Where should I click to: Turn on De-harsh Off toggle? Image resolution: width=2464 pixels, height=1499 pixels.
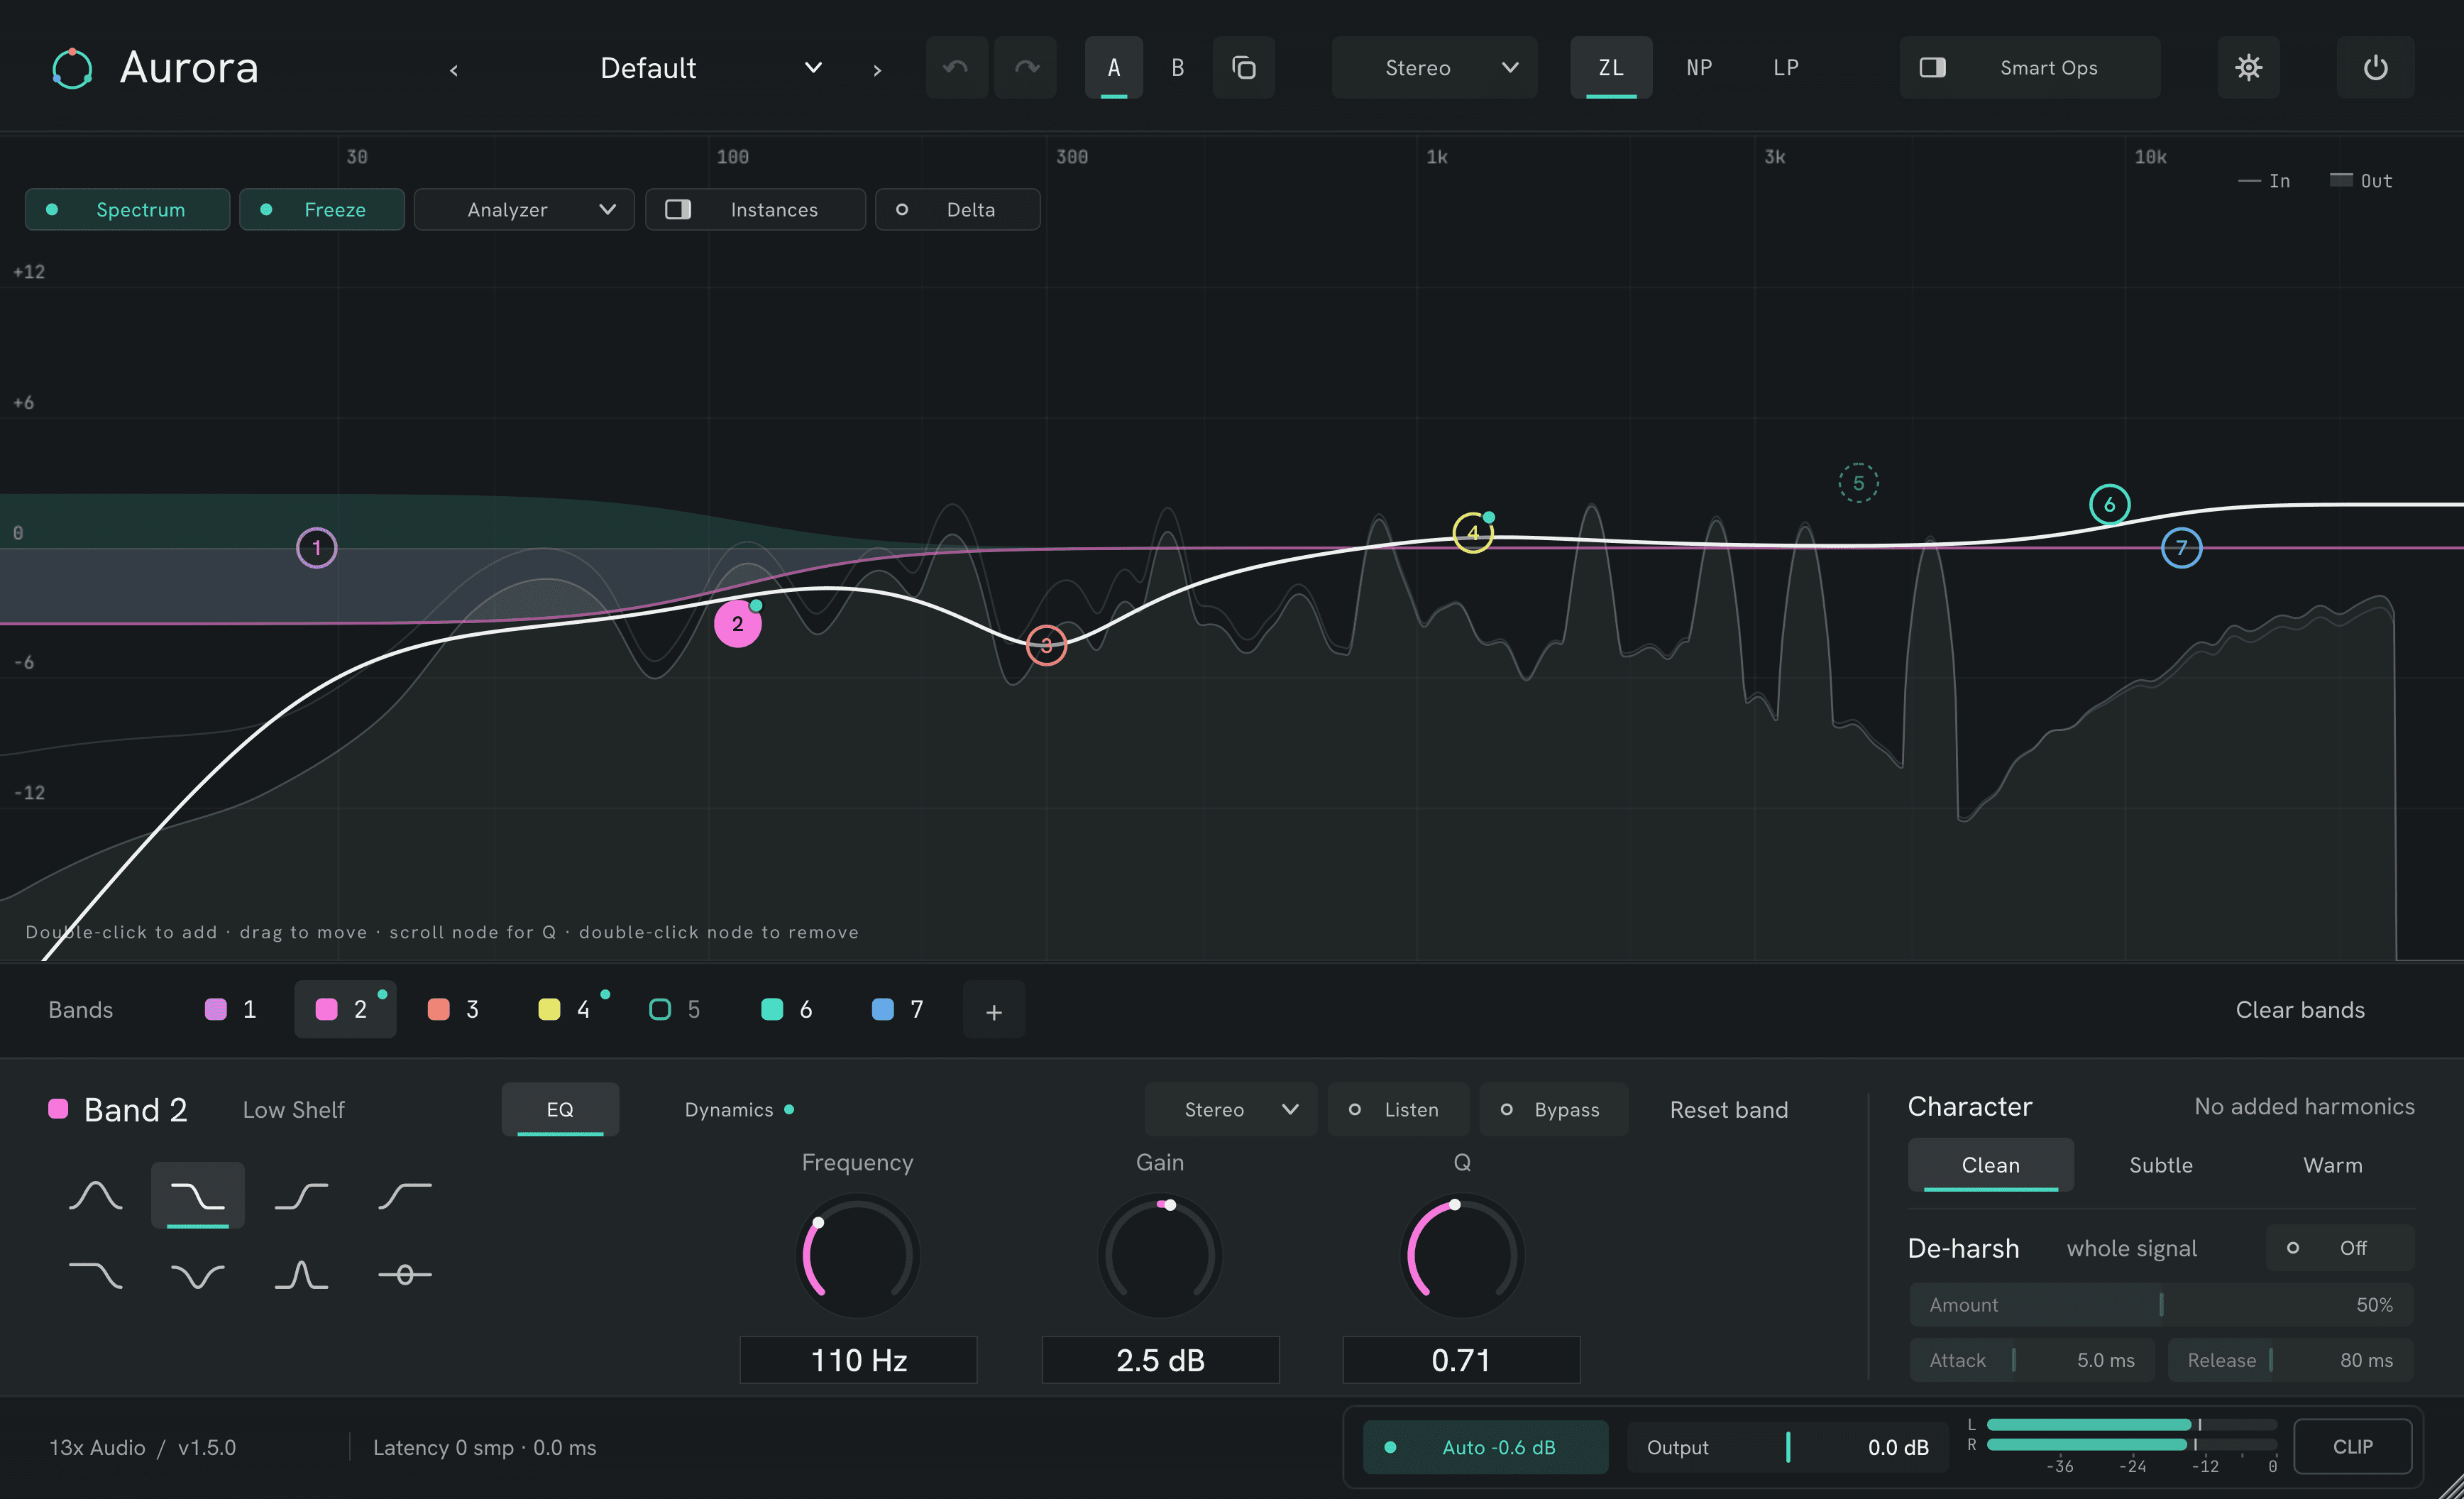pyautogui.click(x=2339, y=1248)
